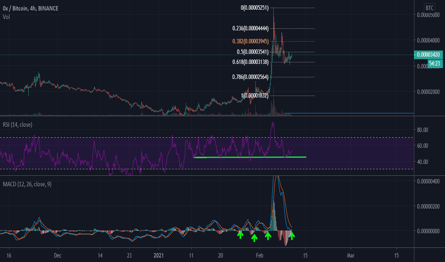Image resolution: width=445 pixels, height=262 pixels.
Task: Click price scale value 0.00004000
Action: (x=428, y=40)
